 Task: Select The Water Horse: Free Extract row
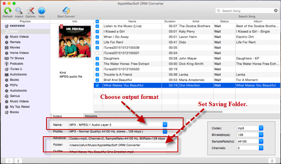[x=187, y=64]
